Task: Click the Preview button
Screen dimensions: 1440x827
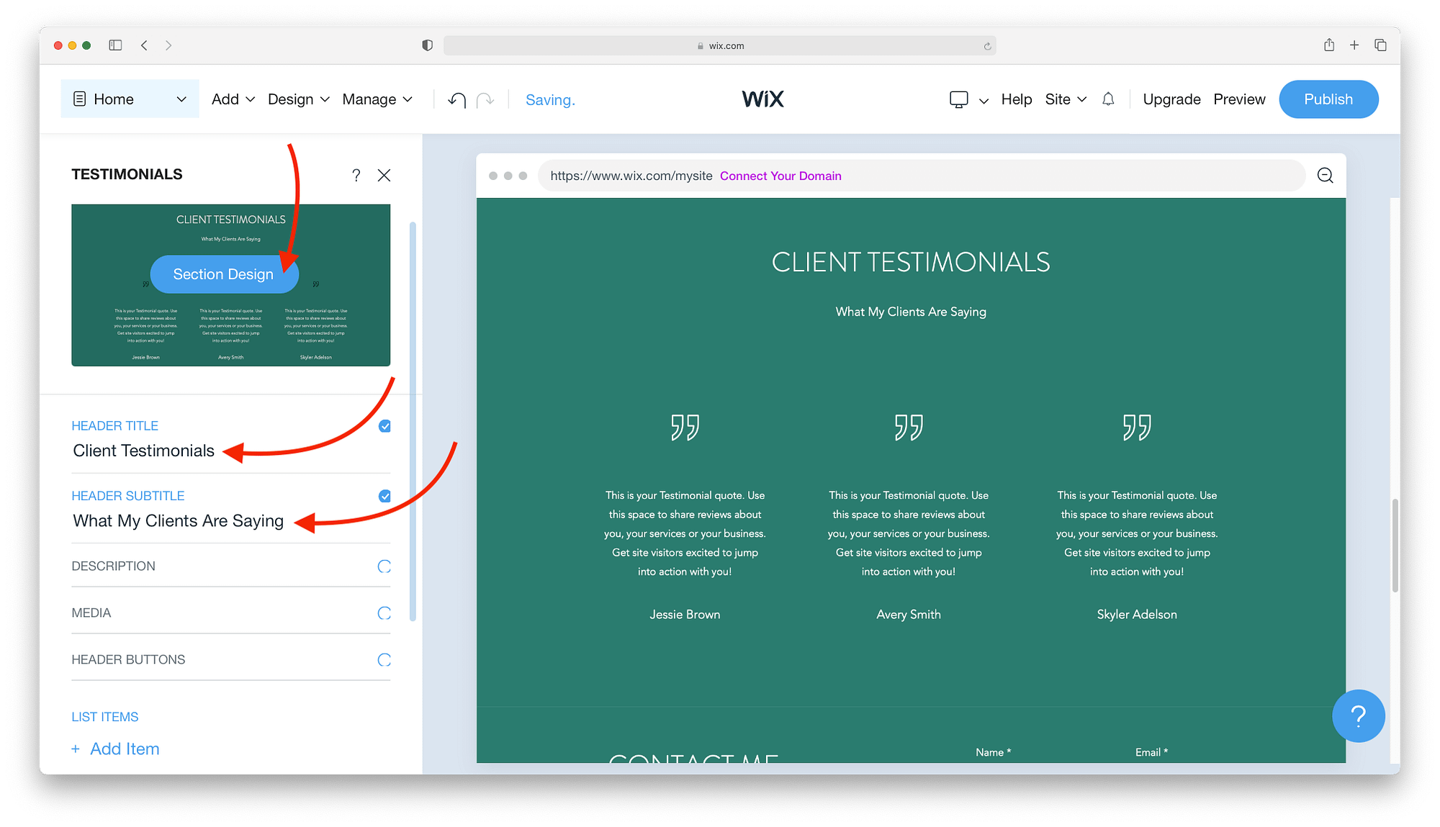Action: [x=1238, y=99]
